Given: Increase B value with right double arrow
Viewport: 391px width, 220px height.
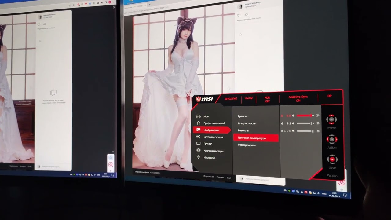Looking at the screenshot, I should 318,131.
